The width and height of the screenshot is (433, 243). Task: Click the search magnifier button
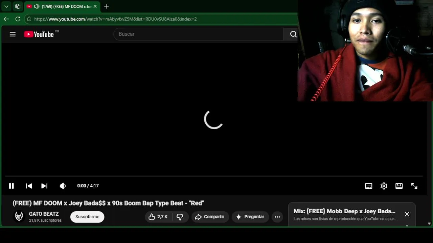coord(293,34)
